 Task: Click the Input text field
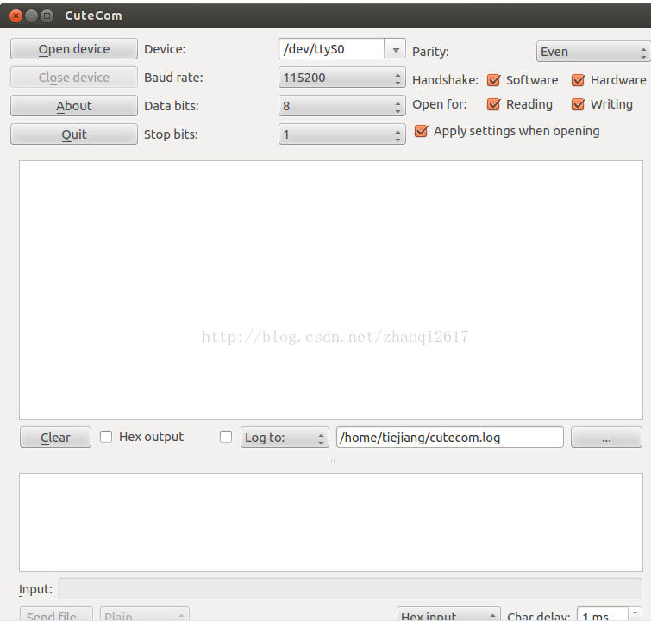(350, 588)
